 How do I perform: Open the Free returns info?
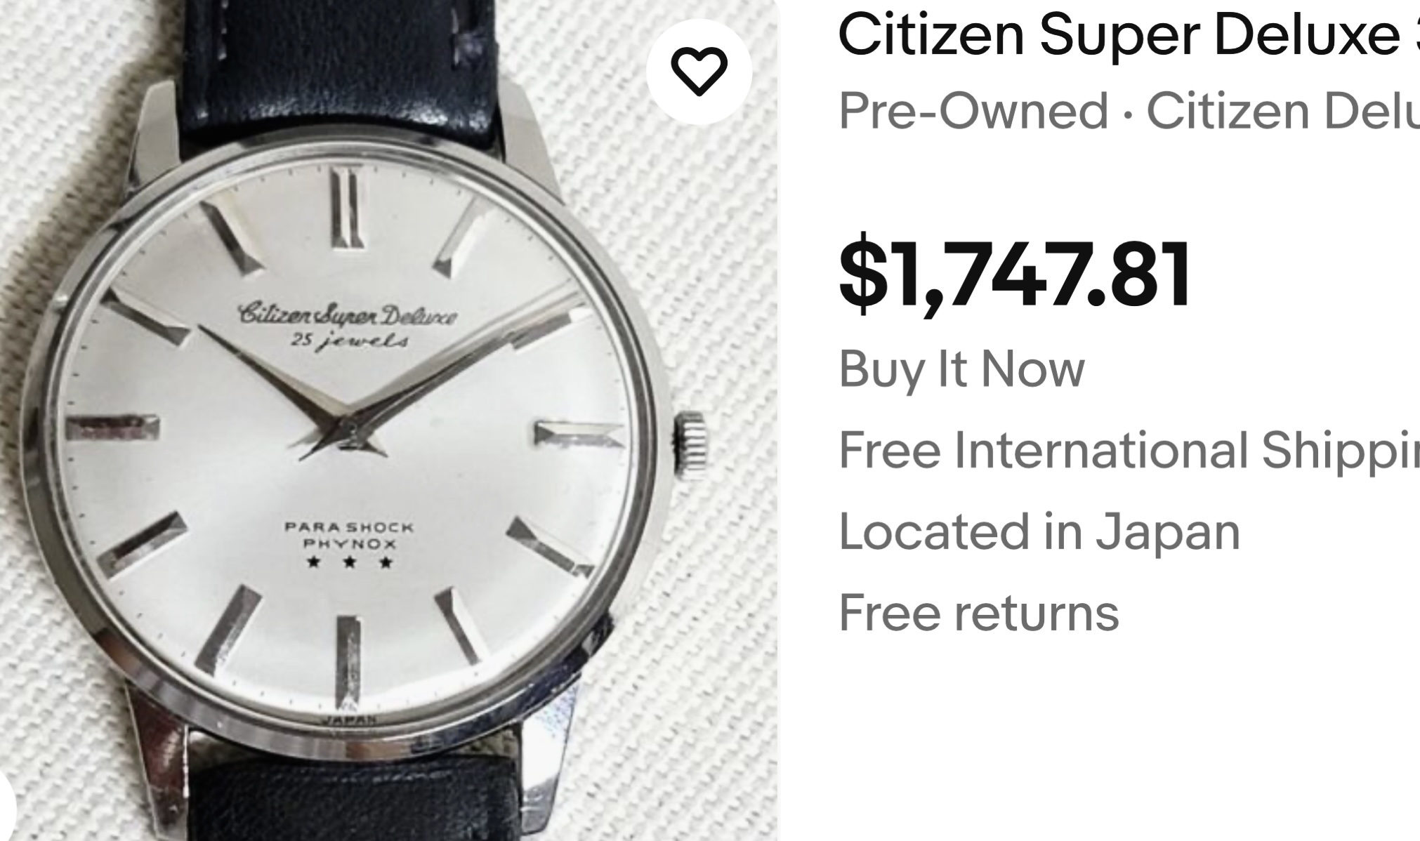(978, 612)
